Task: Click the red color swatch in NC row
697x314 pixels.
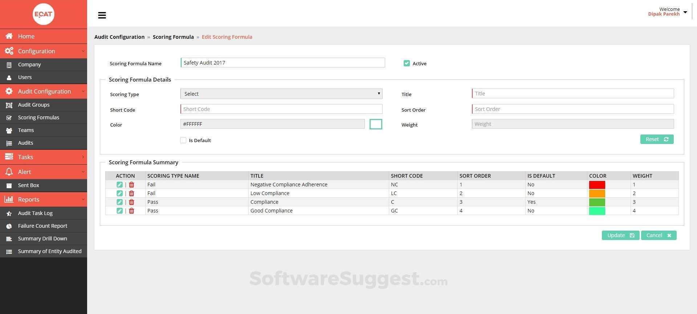Action: (x=597, y=185)
